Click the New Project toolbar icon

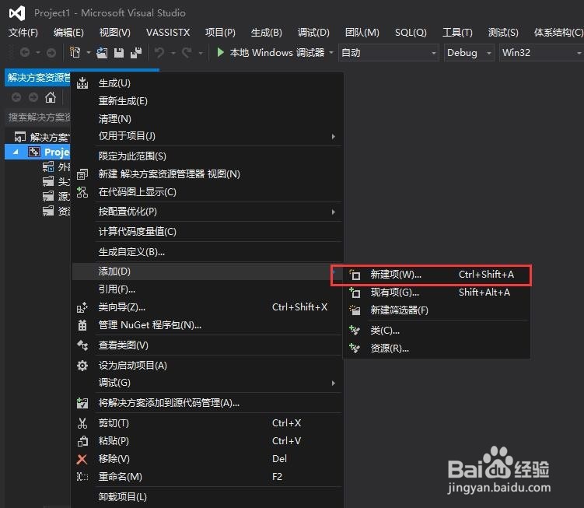(75, 53)
